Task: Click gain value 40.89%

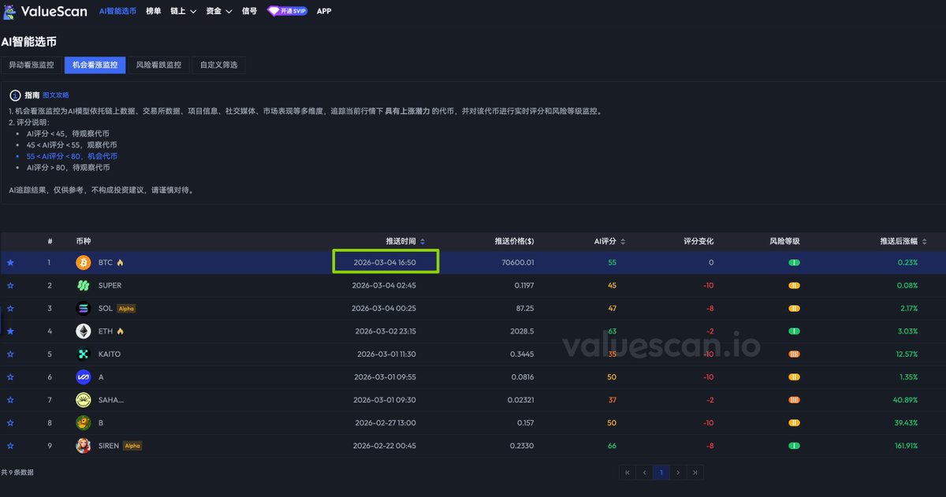Action: (x=906, y=400)
